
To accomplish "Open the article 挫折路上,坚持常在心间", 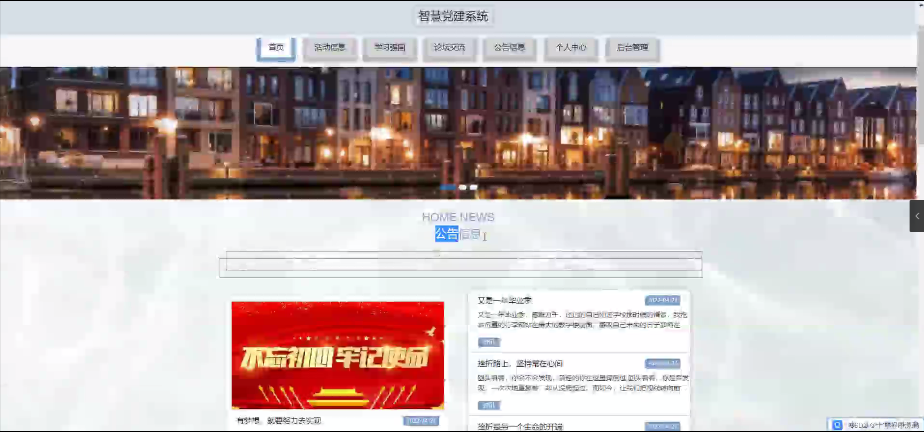I will [x=520, y=363].
